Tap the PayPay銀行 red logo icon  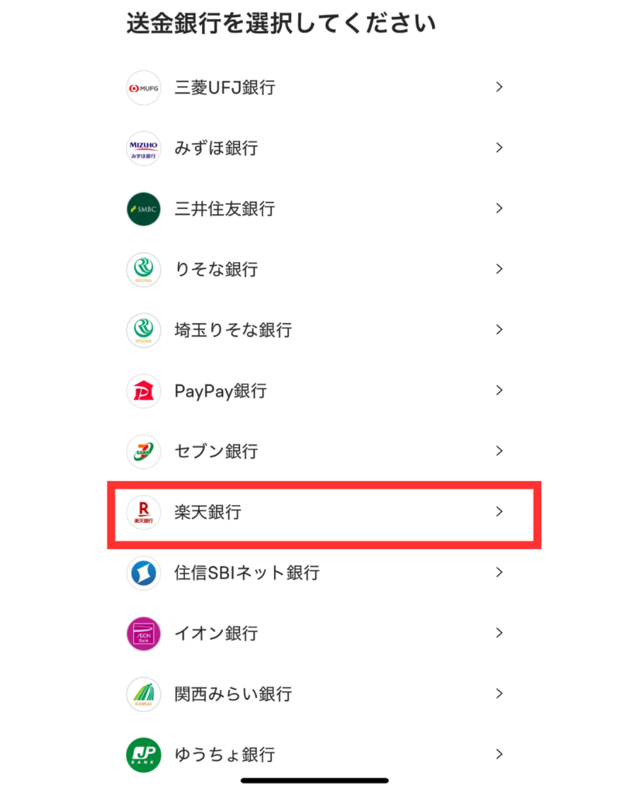143,391
